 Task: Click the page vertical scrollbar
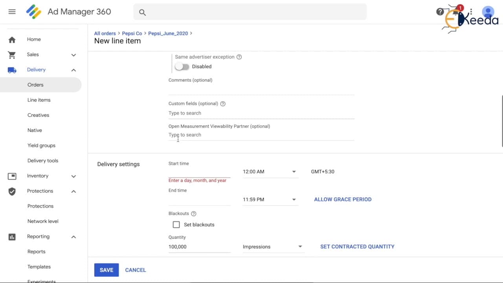coord(502,121)
